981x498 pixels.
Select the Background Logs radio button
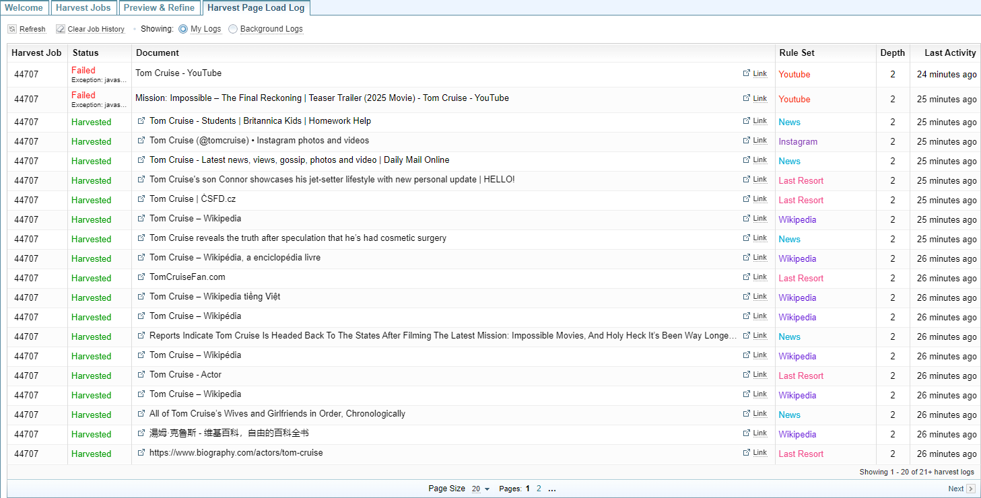pos(233,29)
